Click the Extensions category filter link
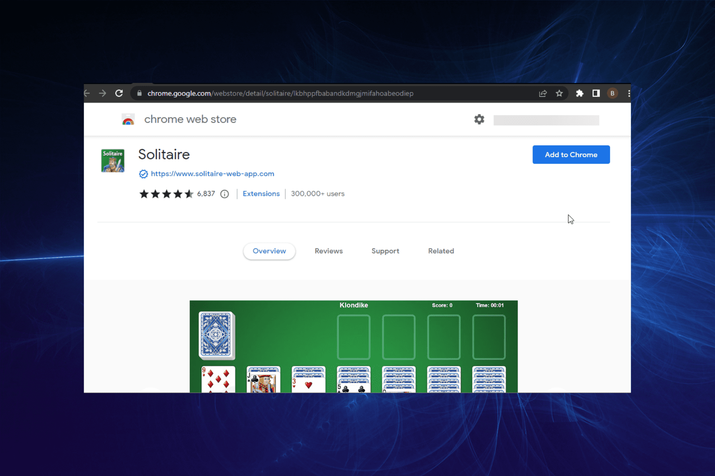This screenshot has height=476, width=715. pyautogui.click(x=261, y=193)
